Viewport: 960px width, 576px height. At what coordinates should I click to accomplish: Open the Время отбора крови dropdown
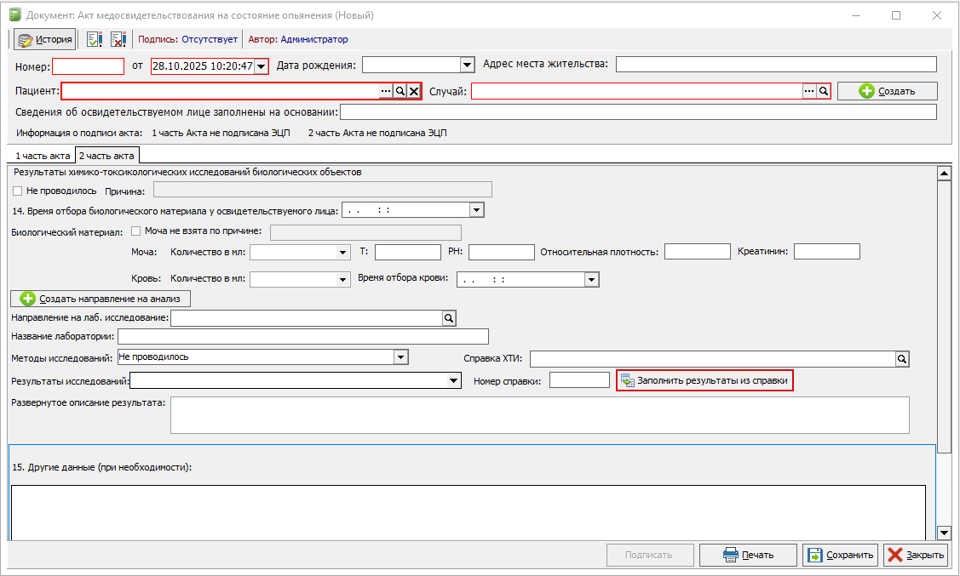click(591, 280)
